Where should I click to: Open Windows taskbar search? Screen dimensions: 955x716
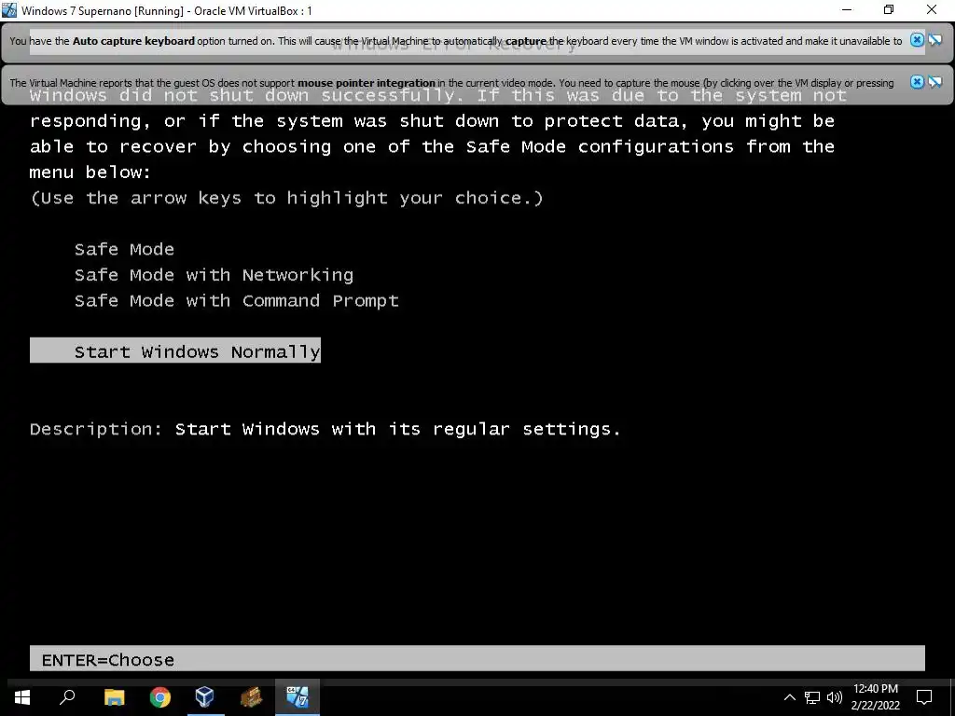click(67, 697)
